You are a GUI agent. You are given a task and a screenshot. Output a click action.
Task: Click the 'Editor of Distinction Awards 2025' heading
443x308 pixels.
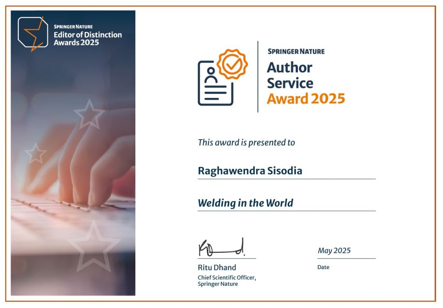click(x=88, y=38)
